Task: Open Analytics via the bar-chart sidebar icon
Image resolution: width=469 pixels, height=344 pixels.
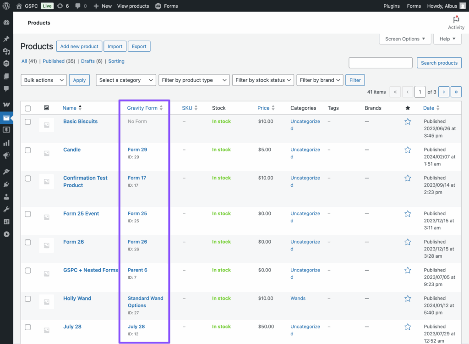Action: 6,143
